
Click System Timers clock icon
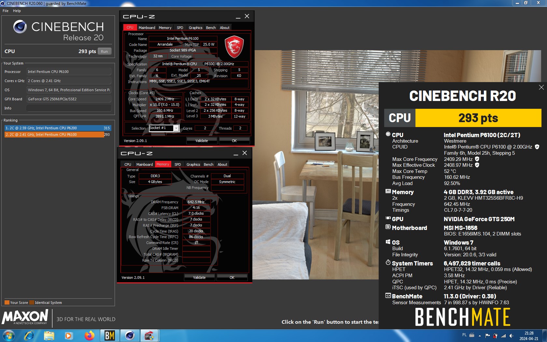point(388,263)
